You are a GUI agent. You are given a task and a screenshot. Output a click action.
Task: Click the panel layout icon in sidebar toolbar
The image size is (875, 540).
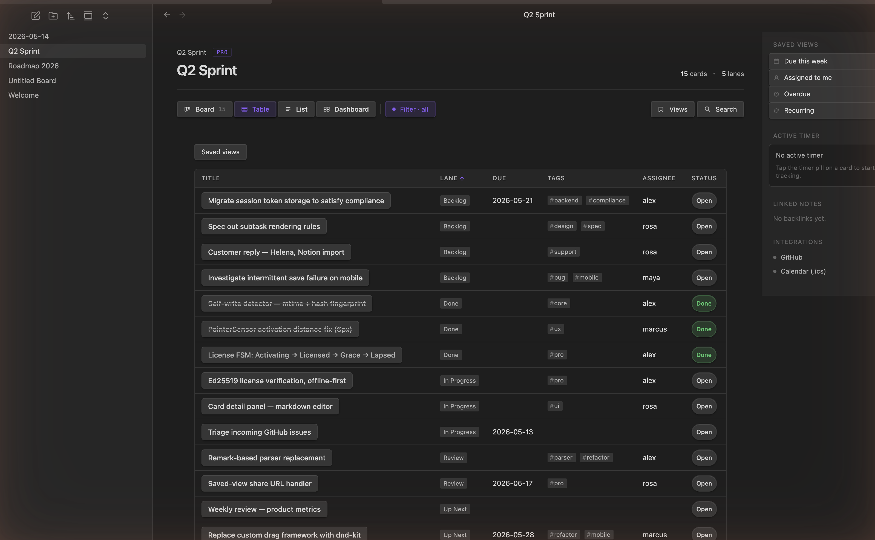coord(88,16)
